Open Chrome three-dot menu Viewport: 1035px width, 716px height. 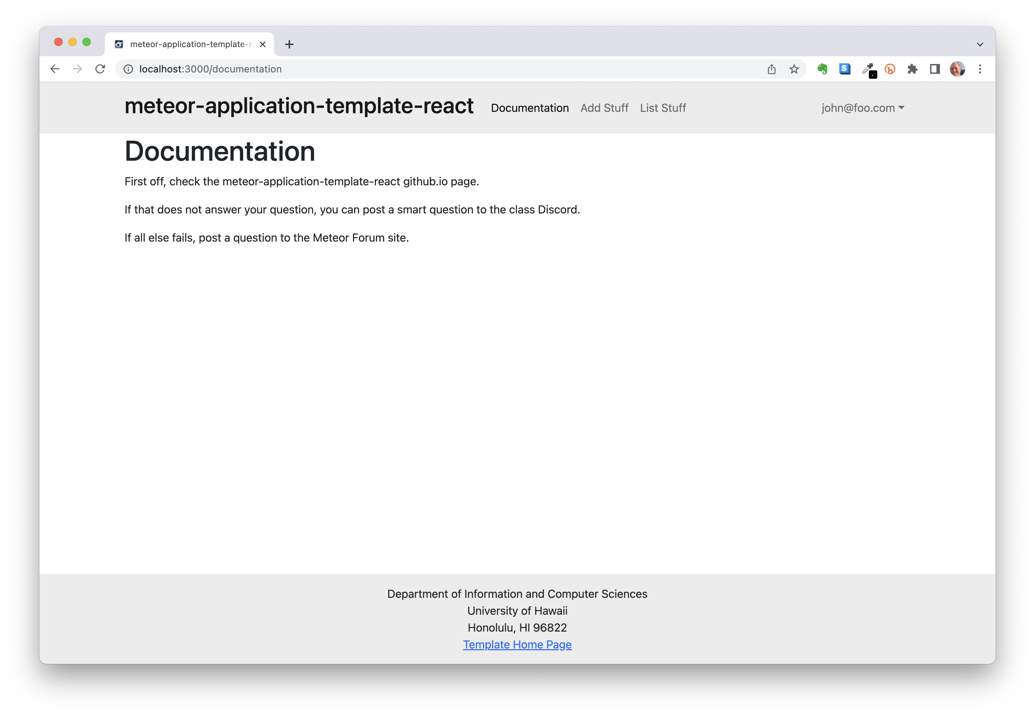click(x=980, y=69)
